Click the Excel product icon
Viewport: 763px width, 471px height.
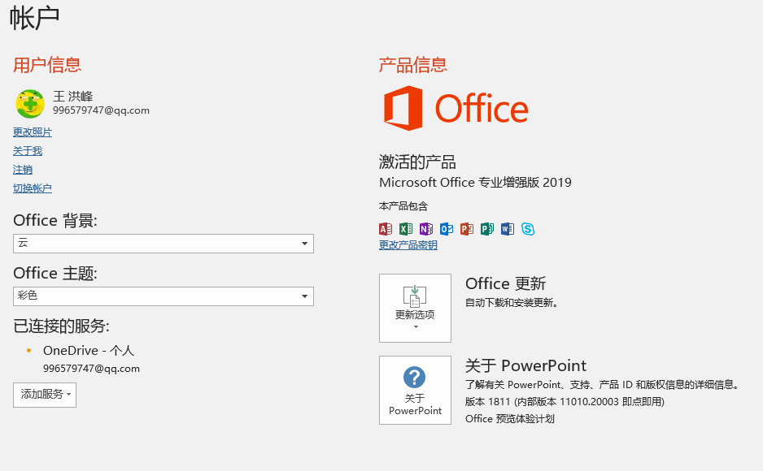[x=406, y=229]
